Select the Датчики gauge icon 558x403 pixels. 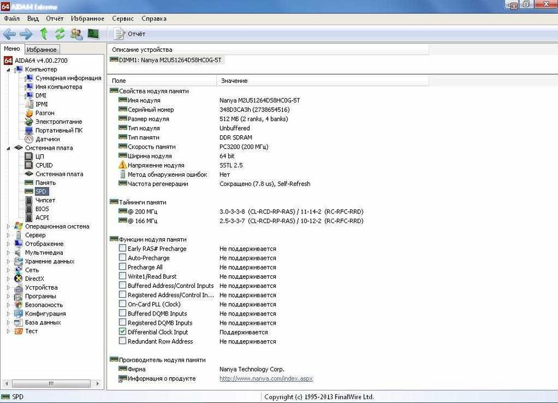(x=29, y=139)
